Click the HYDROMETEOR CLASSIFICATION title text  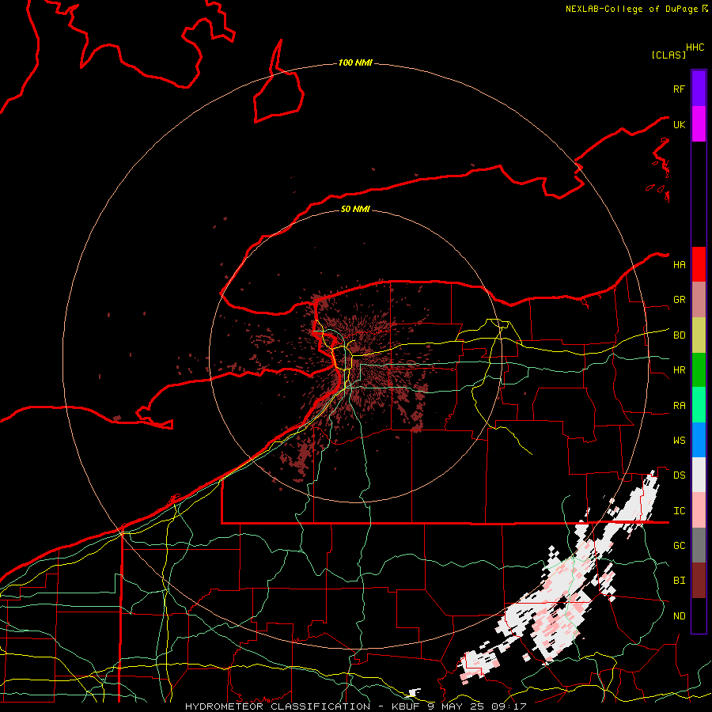coord(278,706)
